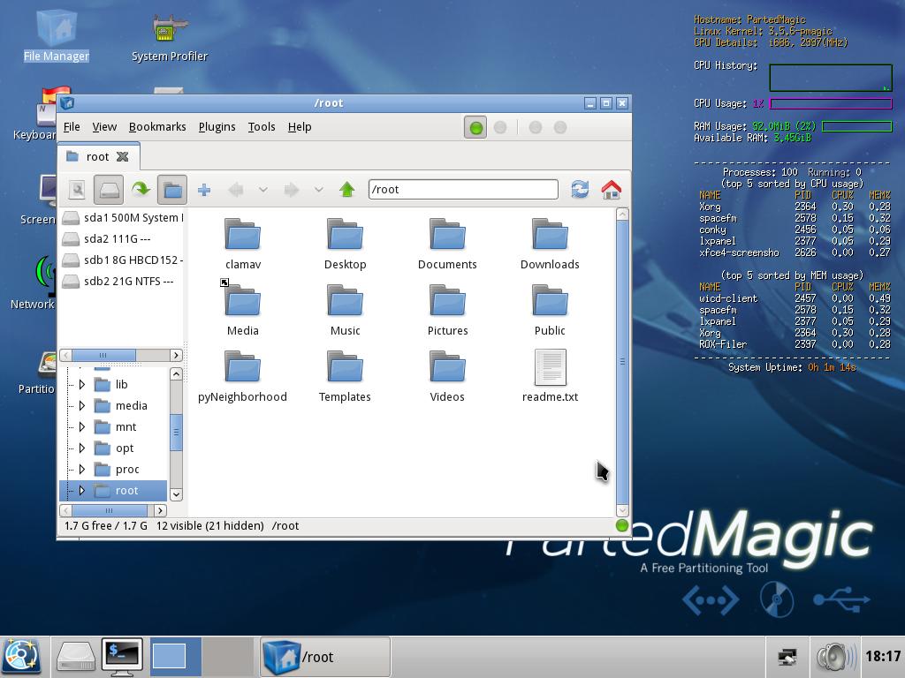Open the Bookmarks menu

[x=157, y=127]
